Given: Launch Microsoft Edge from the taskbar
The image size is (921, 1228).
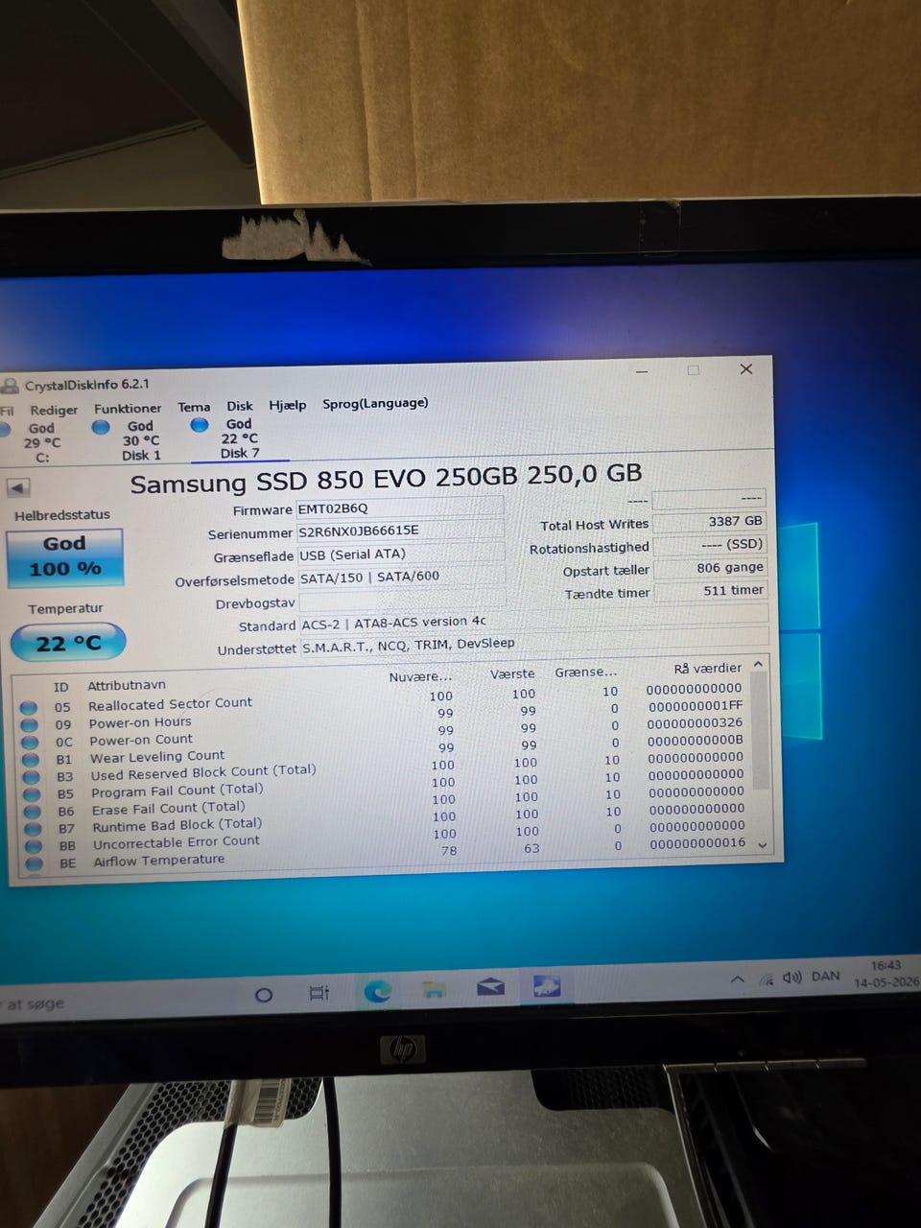Looking at the screenshot, I should coord(377,991).
